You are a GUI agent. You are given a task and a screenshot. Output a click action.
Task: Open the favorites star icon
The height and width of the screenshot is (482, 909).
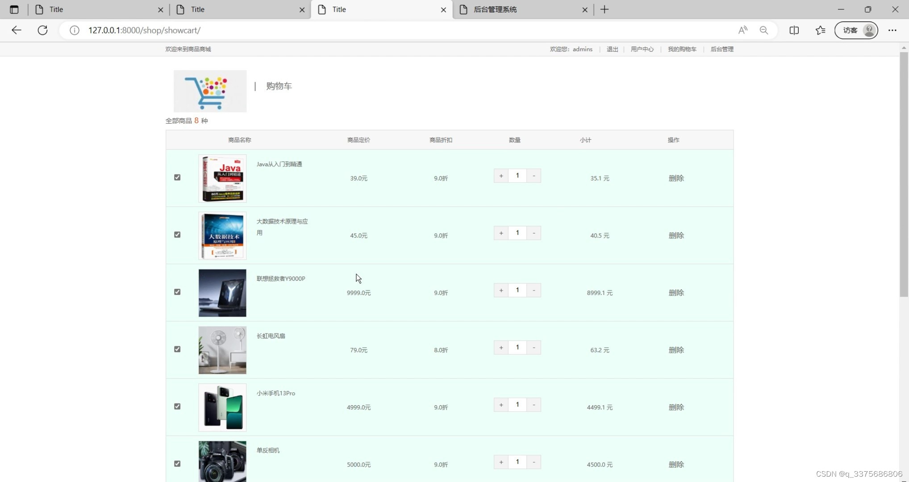[x=820, y=30]
